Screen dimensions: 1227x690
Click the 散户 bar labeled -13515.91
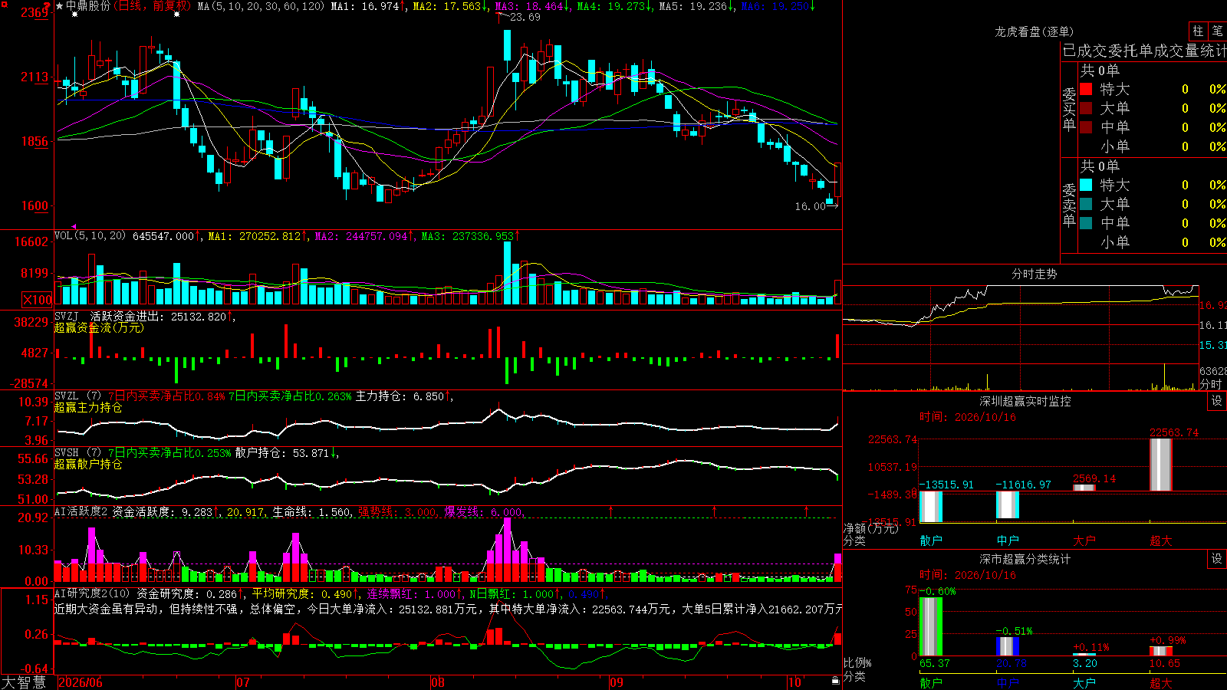coord(931,506)
